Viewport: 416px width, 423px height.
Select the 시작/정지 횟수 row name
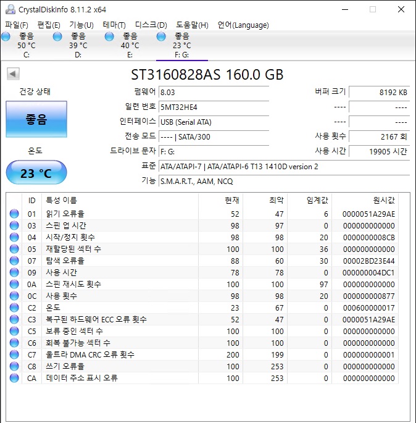70,237
